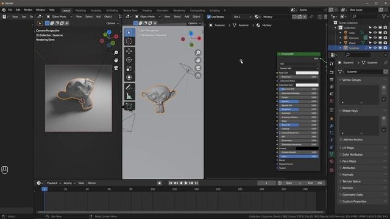Screen dimensions: 390x219
Task: Open the Material properties tab
Action: (x=331, y=161)
